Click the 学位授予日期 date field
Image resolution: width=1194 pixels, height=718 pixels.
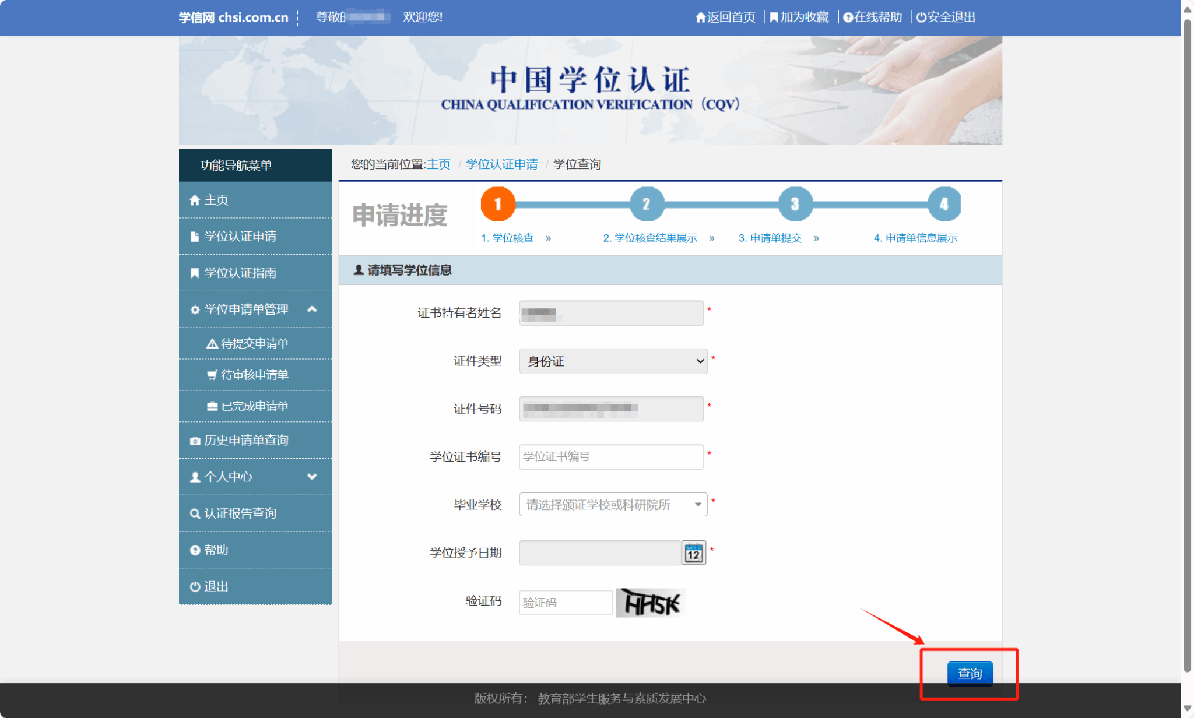point(600,552)
